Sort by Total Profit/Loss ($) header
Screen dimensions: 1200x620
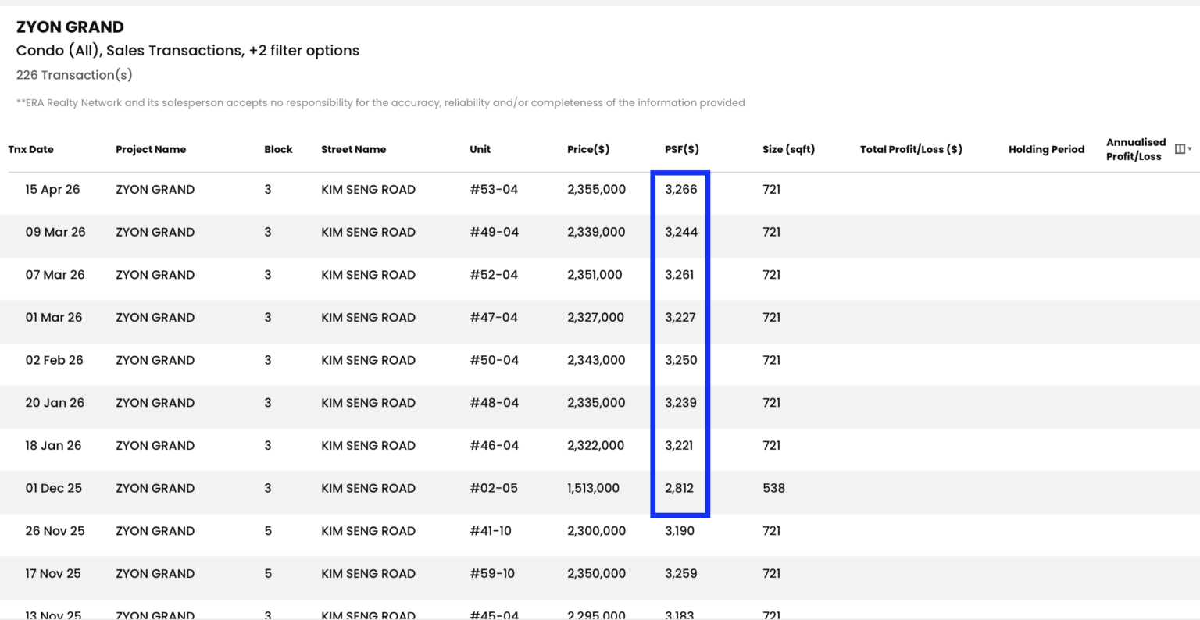click(x=911, y=149)
